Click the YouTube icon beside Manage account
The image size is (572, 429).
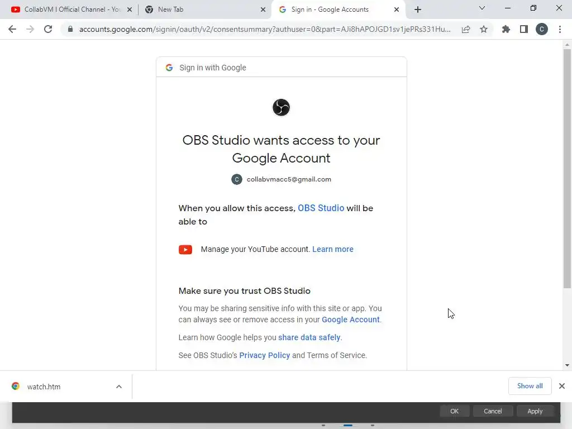coord(185,250)
